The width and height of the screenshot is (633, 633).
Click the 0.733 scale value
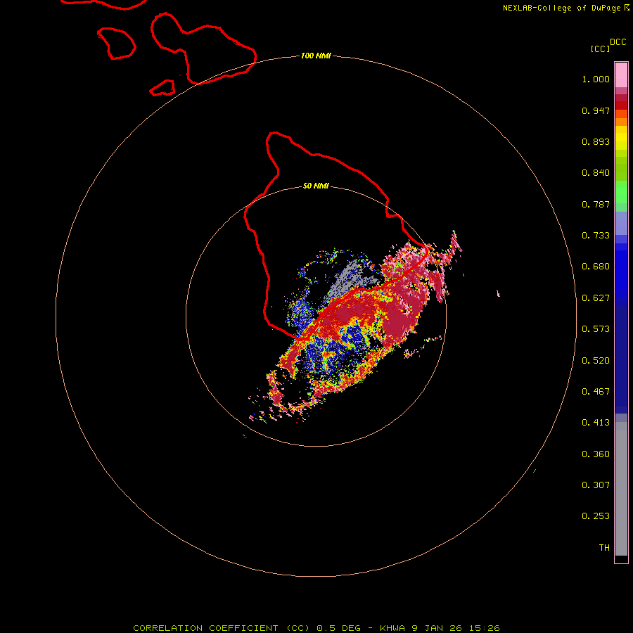pos(596,236)
